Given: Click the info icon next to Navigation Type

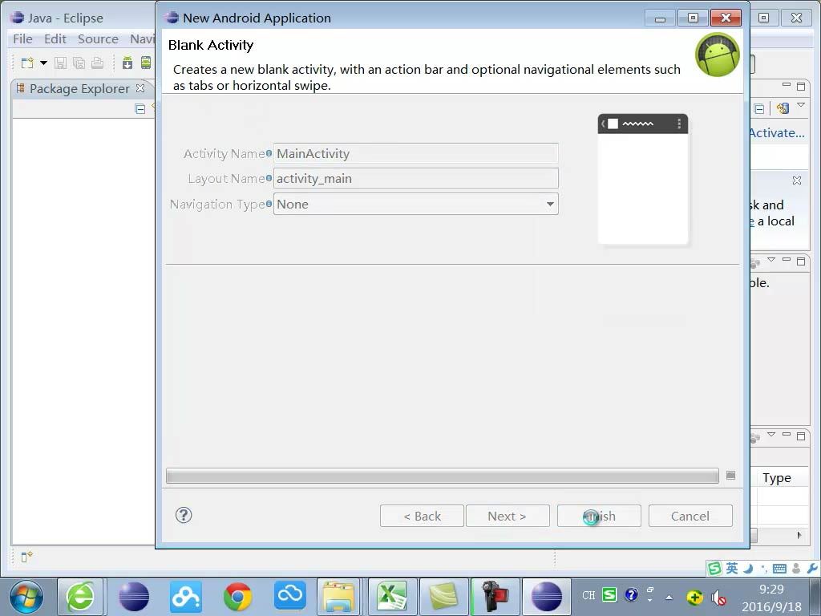Looking at the screenshot, I should [x=269, y=204].
